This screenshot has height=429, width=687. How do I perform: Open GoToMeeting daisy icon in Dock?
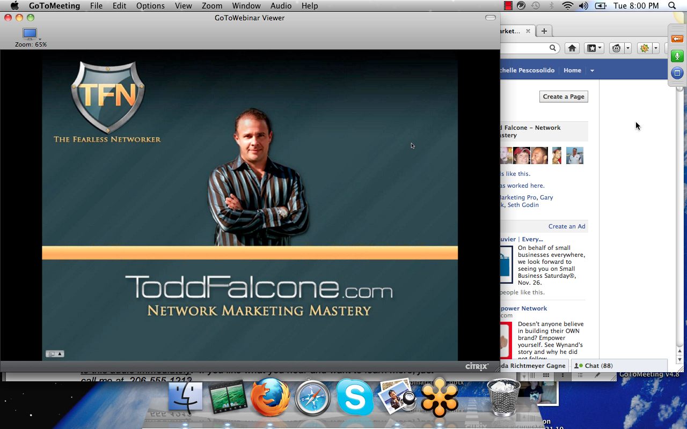pos(440,397)
